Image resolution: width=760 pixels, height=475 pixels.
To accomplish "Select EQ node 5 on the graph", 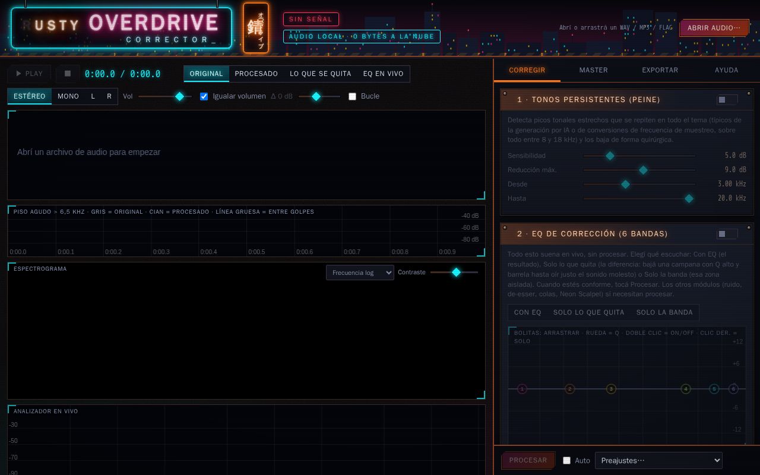I will [x=714, y=389].
